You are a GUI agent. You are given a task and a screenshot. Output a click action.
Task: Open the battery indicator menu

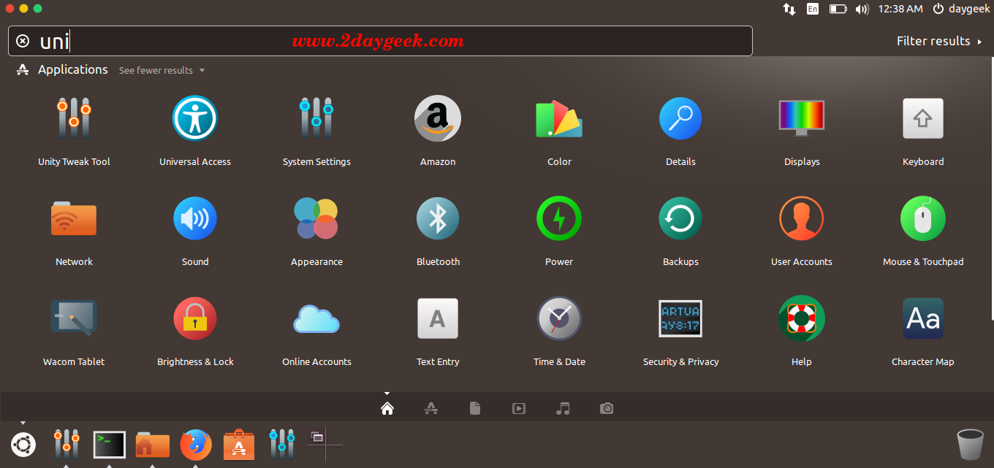coord(838,9)
